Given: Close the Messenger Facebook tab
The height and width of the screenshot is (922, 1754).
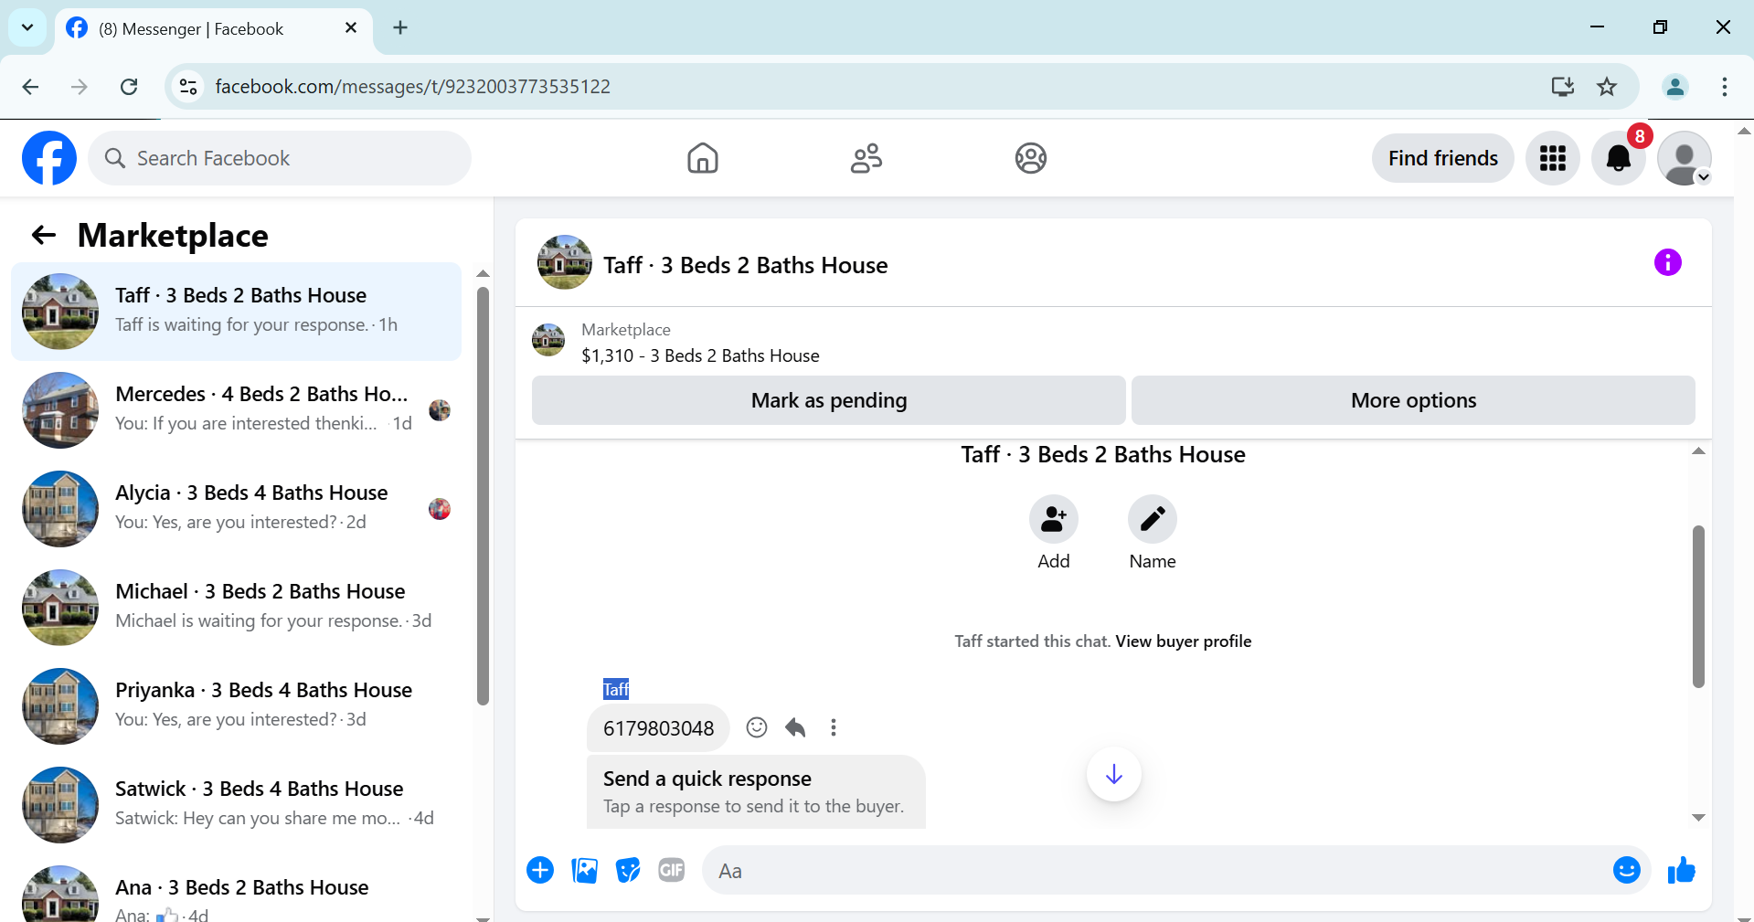Looking at the screenshot, I should point(350,28).
